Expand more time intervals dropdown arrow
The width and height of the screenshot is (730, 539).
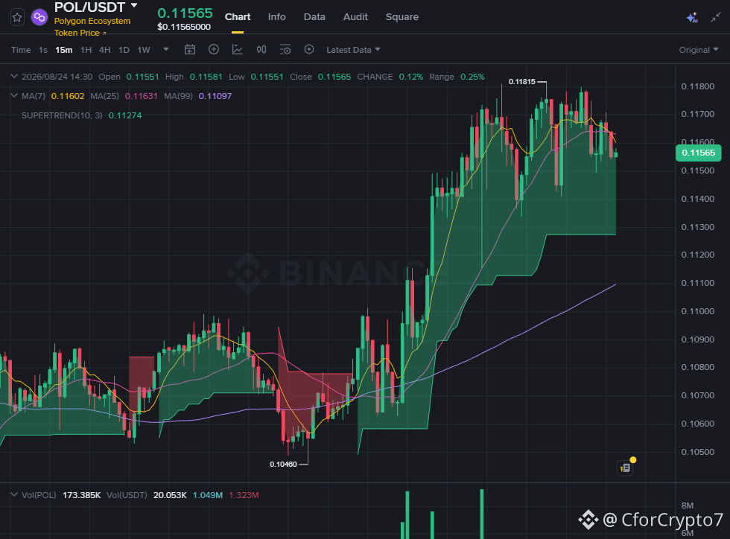pos(165,49)
